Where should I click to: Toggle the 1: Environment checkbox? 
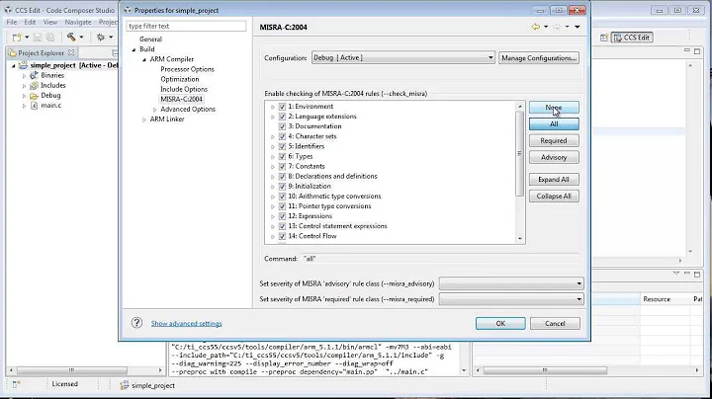282,107
